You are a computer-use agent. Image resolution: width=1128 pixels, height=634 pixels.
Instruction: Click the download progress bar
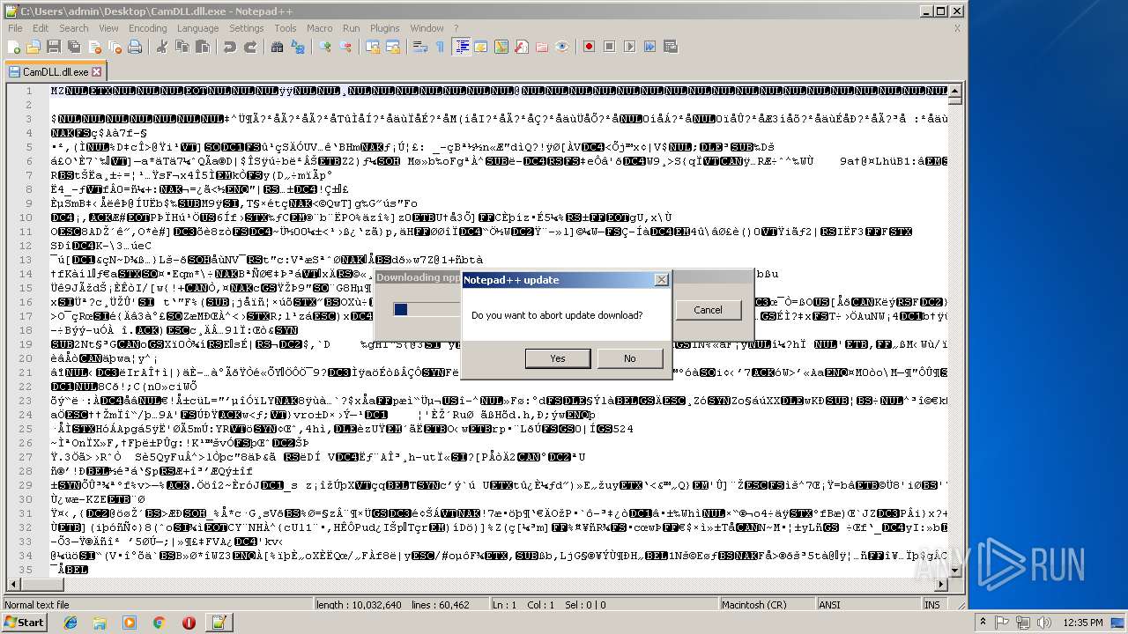click(427, 309)
